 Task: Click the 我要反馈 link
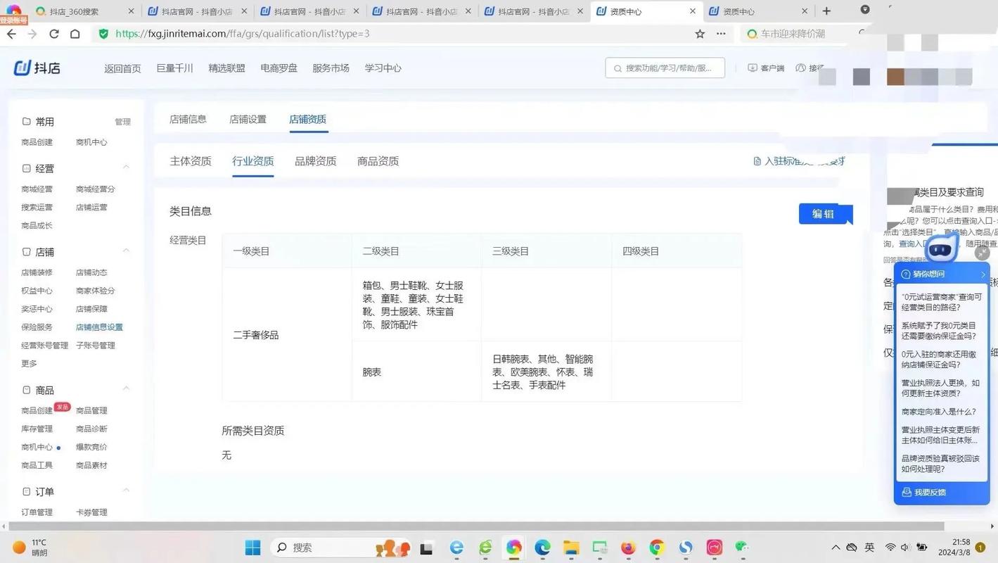coord(930,493)
